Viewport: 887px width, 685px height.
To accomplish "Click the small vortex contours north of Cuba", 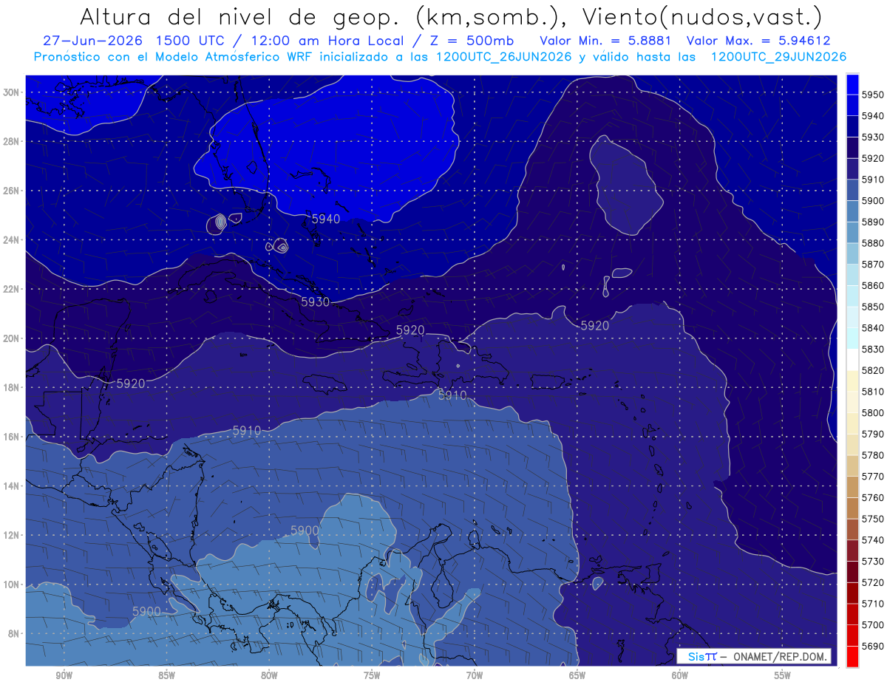I will 280,247.
